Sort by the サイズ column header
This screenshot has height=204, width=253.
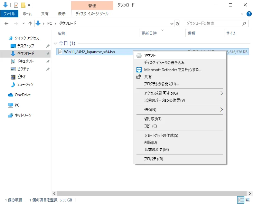(231, 33)
